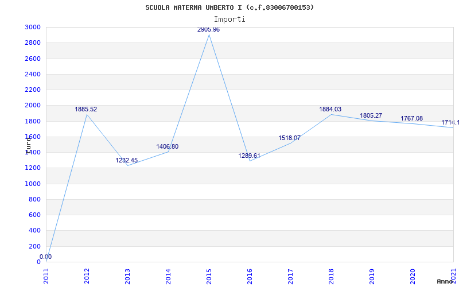Click x-axis year 2020
Screen dimensions: 459x287
point(413,276)
